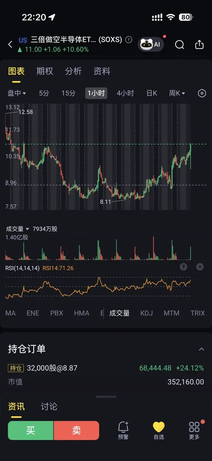This screenshot has height=461, width=212.
Task: Switch to the 期权 tab
Action: pyautogui.click(x=45, y=71)
